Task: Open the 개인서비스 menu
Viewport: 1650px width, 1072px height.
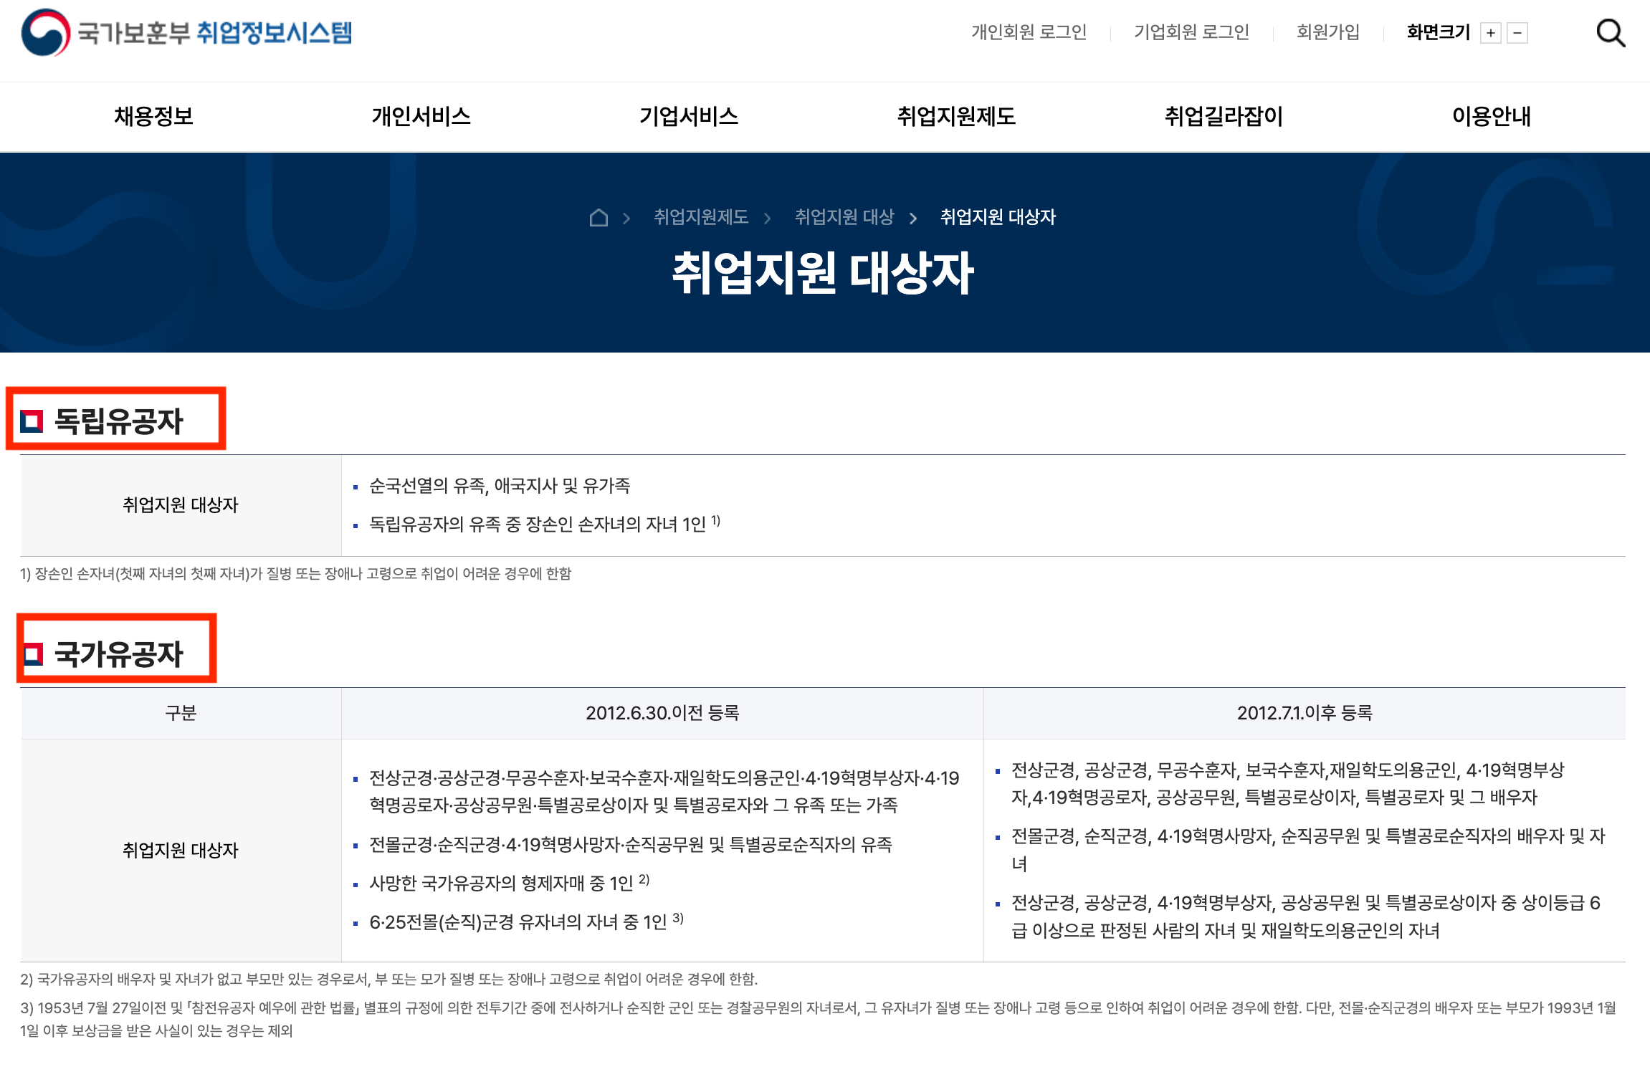Action: click(421, 116)
